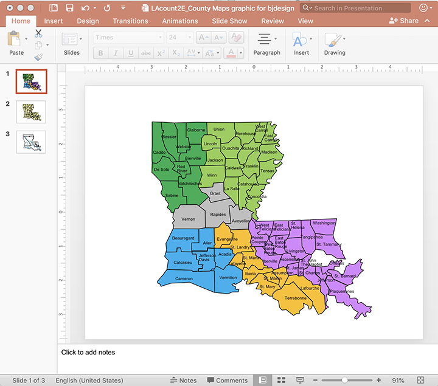Image resolution: width=438 pixels, height=386 pixels.
Task: Toggle Normal view button in status bar
Action: pos(263,380)
